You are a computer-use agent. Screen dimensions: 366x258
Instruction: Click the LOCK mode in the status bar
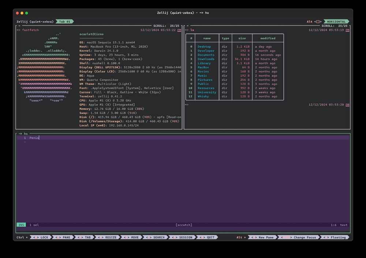(x=40, y=237)
